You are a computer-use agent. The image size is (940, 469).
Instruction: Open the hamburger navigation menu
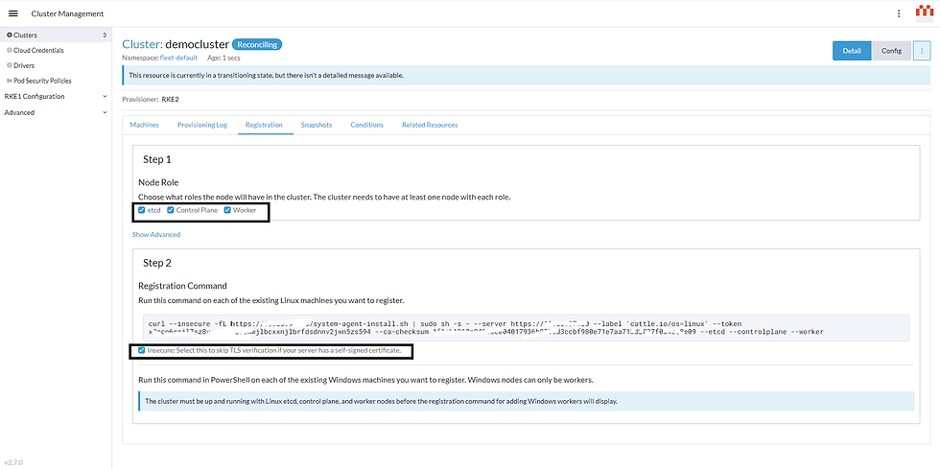(x=13, y=13)
